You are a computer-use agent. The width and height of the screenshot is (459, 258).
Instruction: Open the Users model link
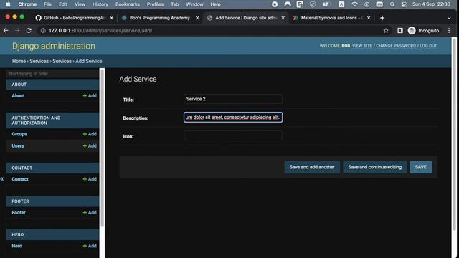(18, 145)
